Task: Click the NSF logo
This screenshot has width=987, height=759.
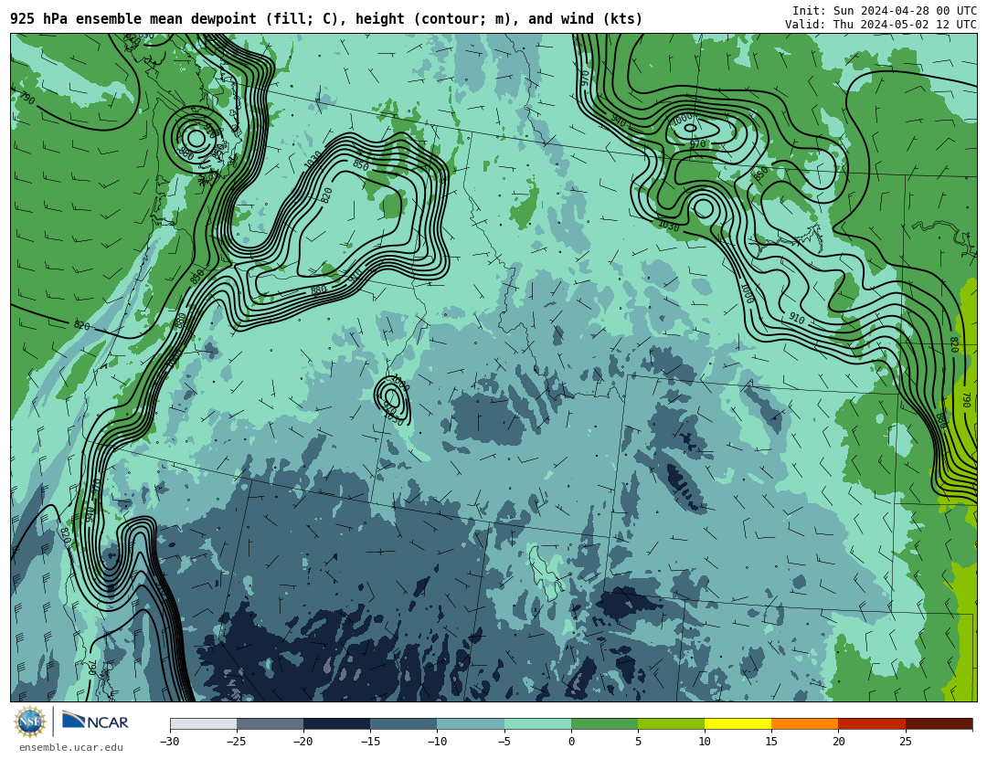Action: click(30, 722)
